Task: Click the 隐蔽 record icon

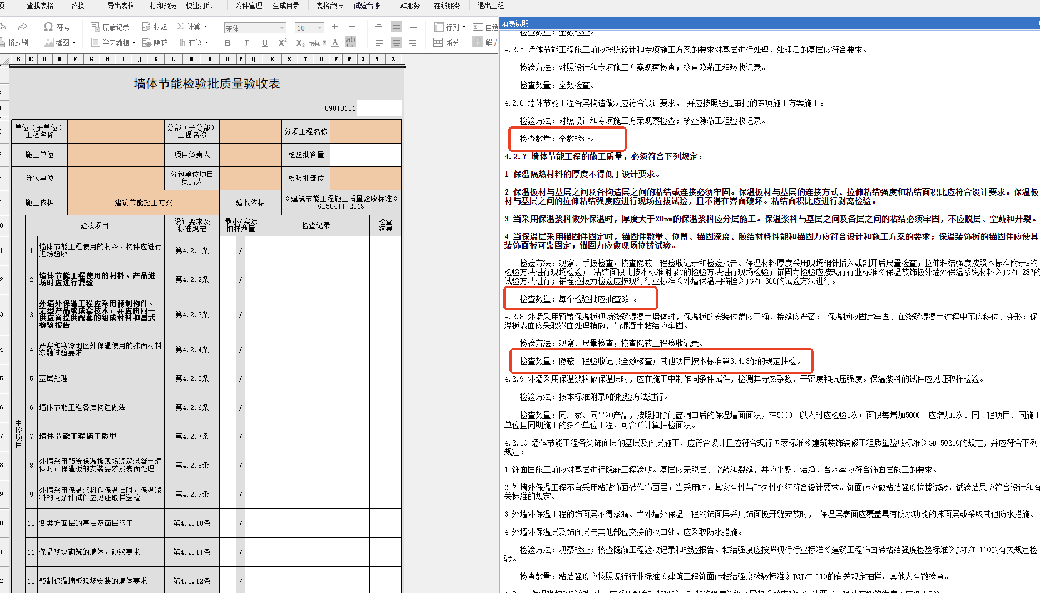Action: pyautogui.click(x=155, y=42)
